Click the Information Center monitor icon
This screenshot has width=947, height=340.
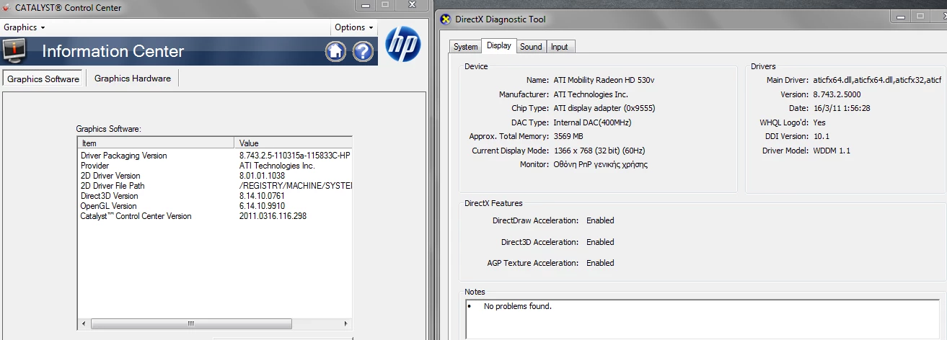click(14, 51)
